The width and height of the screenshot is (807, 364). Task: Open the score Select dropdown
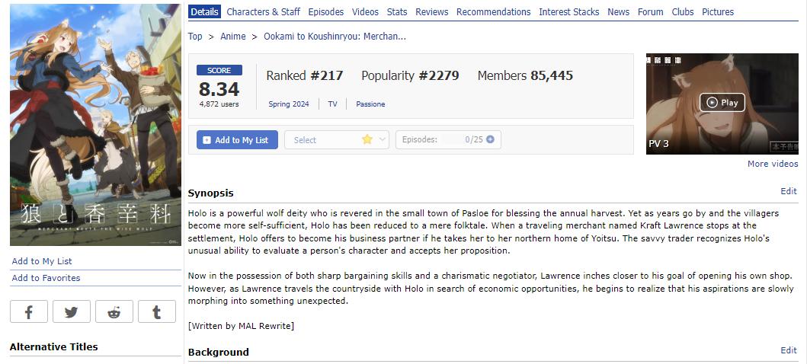[x=336, y=139]
